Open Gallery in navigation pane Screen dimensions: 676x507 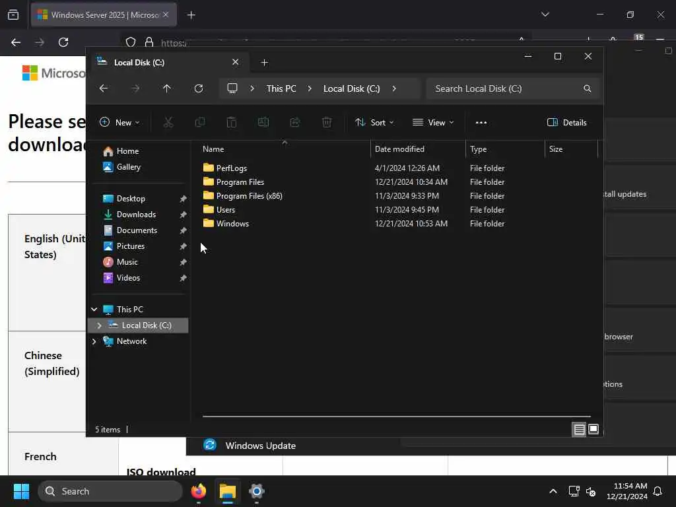coord(129,167)
